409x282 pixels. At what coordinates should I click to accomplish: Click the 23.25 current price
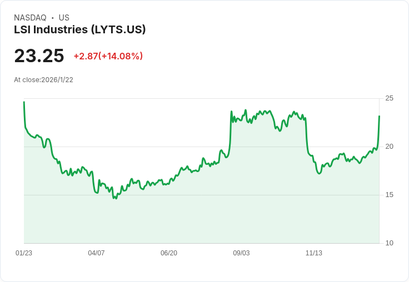(x=39, y=56)
